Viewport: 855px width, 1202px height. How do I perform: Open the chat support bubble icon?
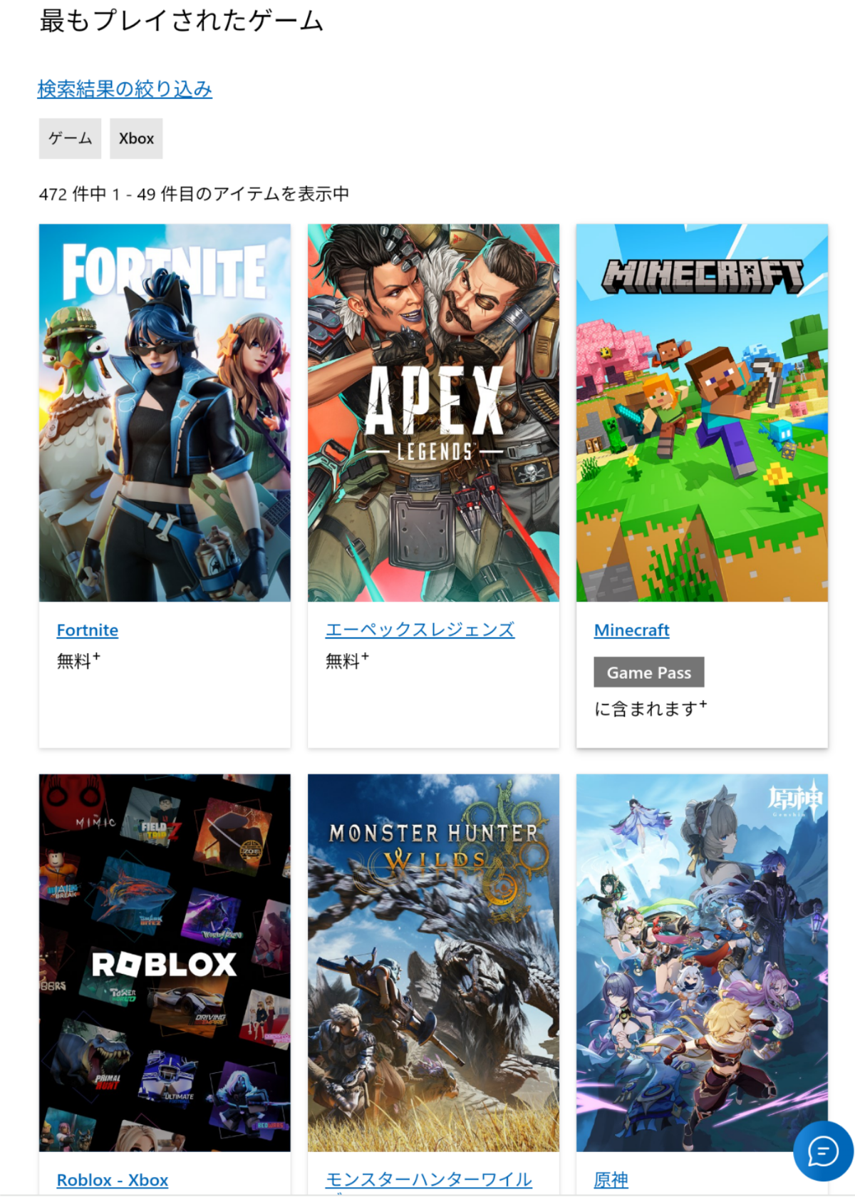click(x=823, y=1151)
